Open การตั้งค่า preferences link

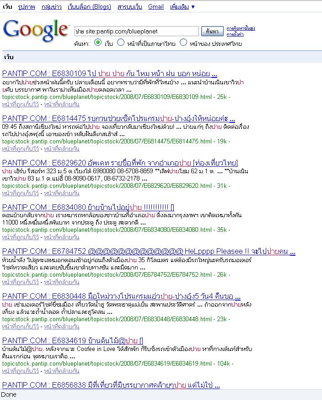click(x=235, y=34)
